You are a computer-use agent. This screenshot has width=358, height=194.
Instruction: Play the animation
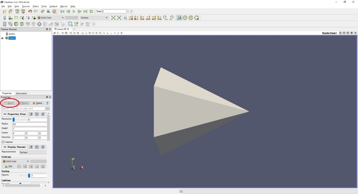pyautogui.click(x=74, y=12)
